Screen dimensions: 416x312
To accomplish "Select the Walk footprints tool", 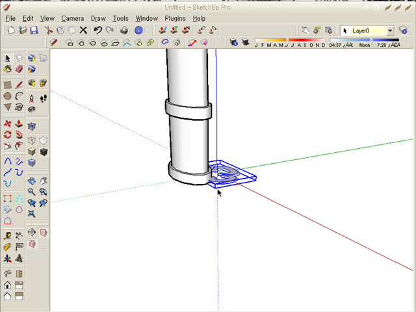I will pyautogui.click(x=44, y=98).
